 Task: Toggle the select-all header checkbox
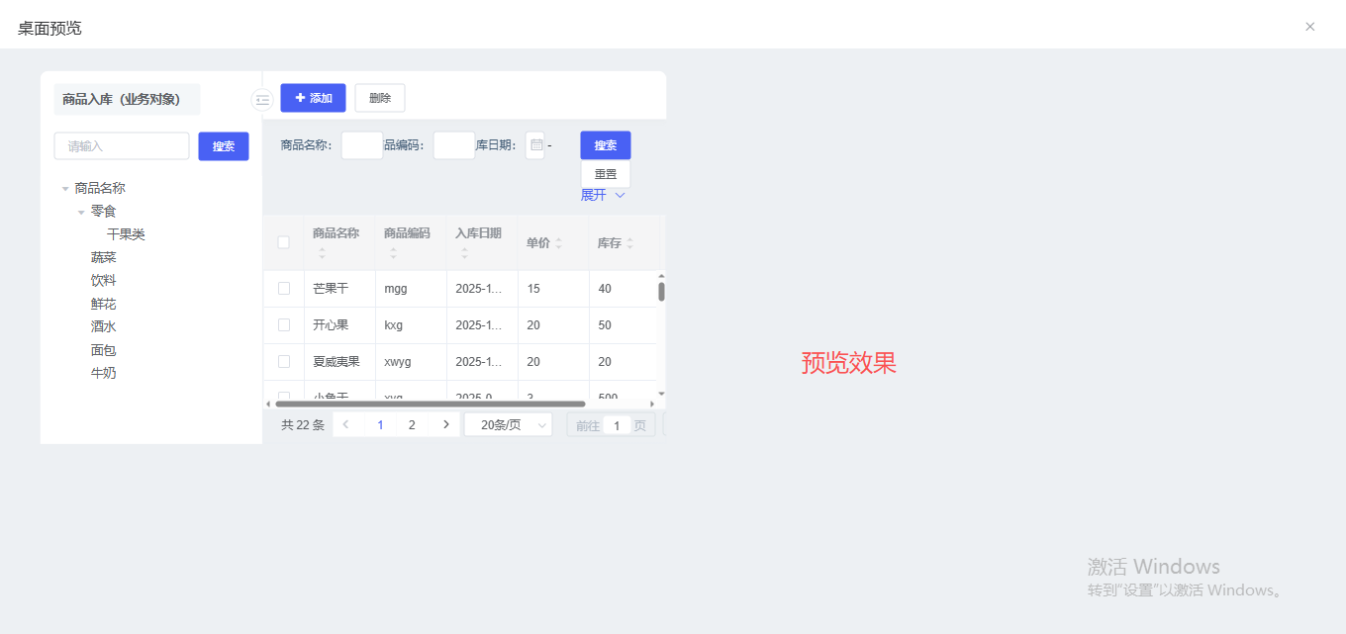click(284, 242)
